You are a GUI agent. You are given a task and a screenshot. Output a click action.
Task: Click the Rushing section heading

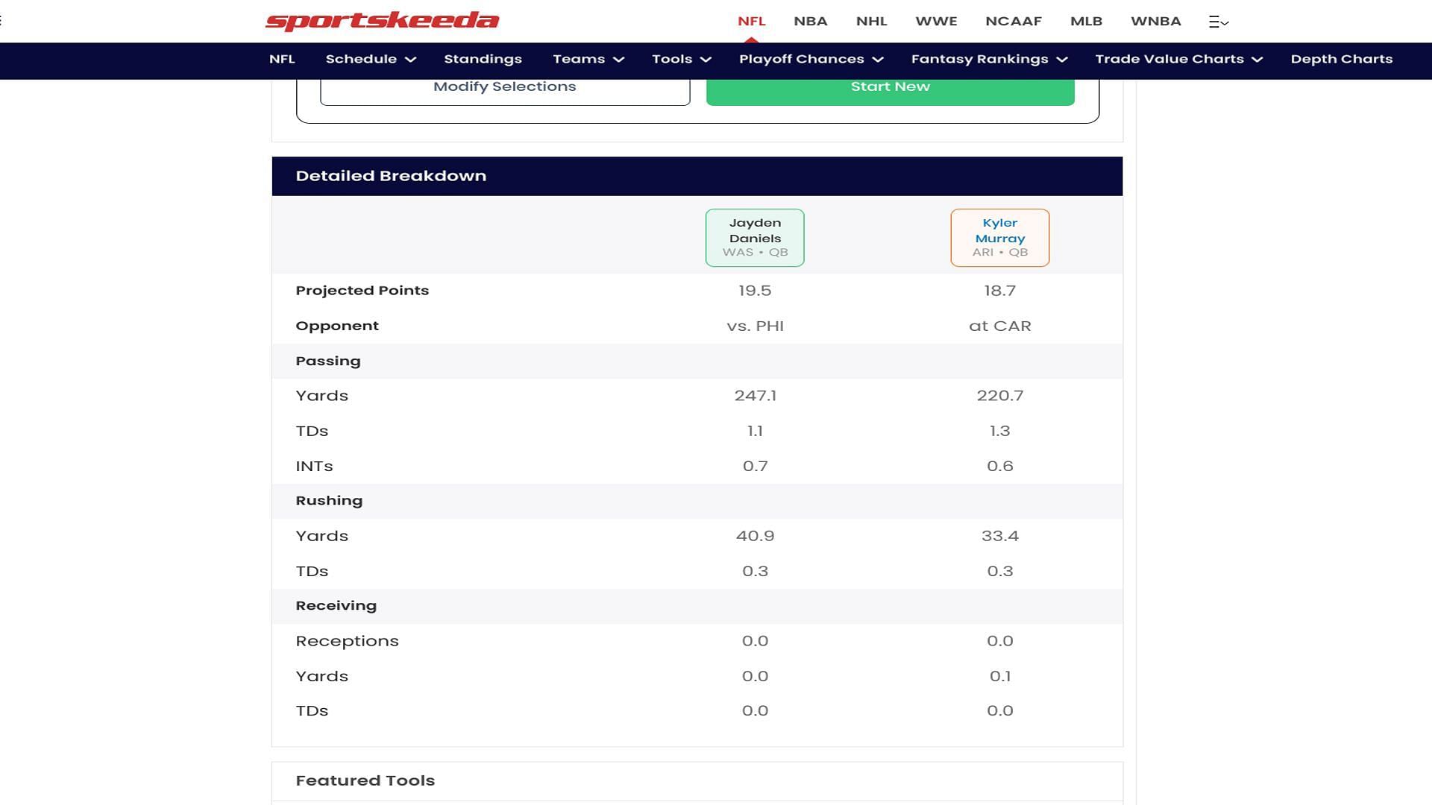329,501
